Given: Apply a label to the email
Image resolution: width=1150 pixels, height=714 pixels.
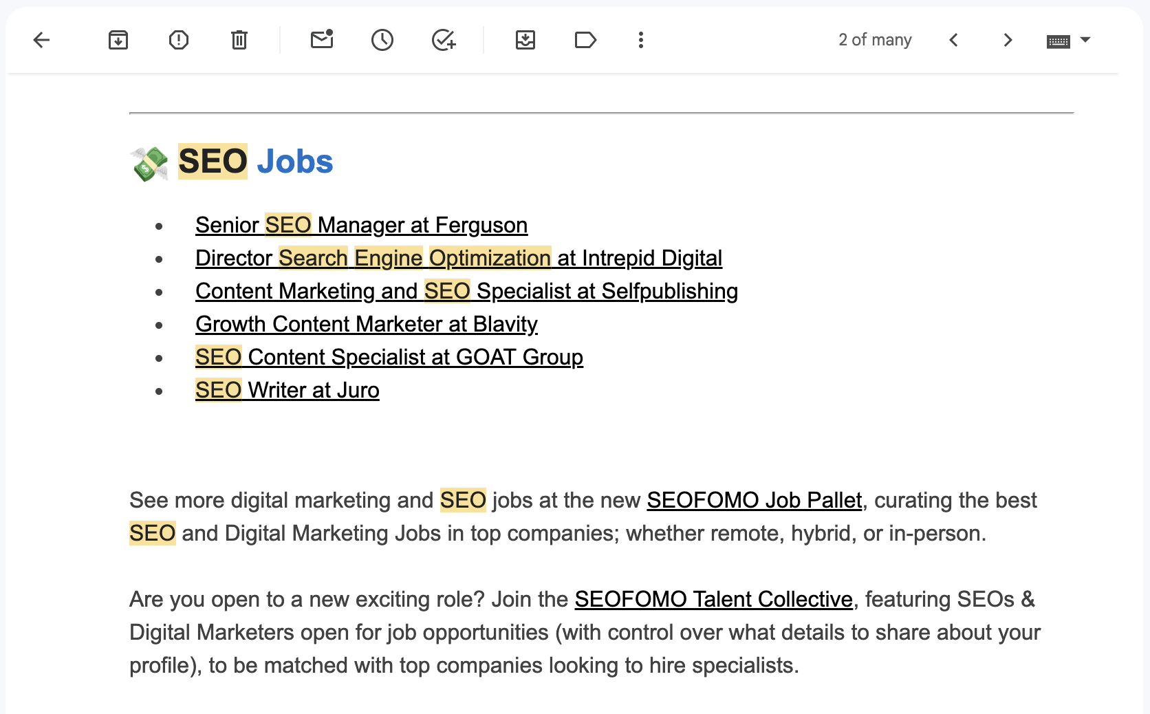Looking at the screenshot, I should (586, 40).
